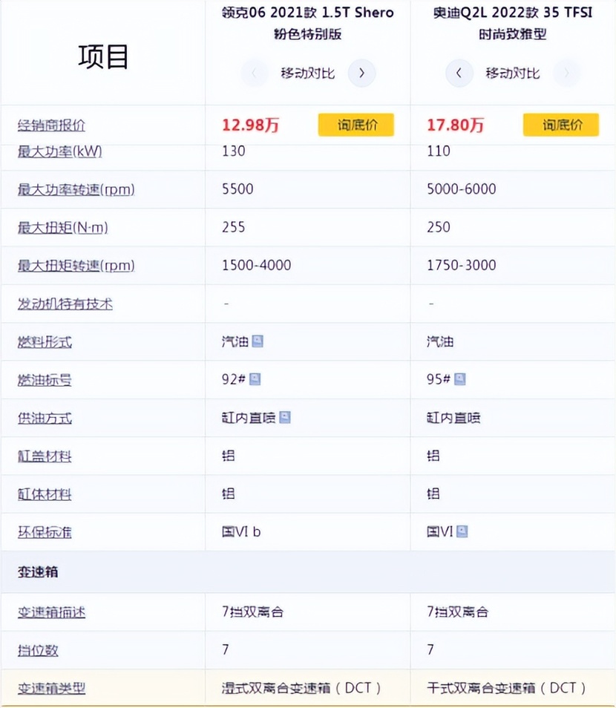The width and height of the screenshot is (616, 708).
Task: Click 移动对比 under 奥迪Q2L
Action: (513, 73)
